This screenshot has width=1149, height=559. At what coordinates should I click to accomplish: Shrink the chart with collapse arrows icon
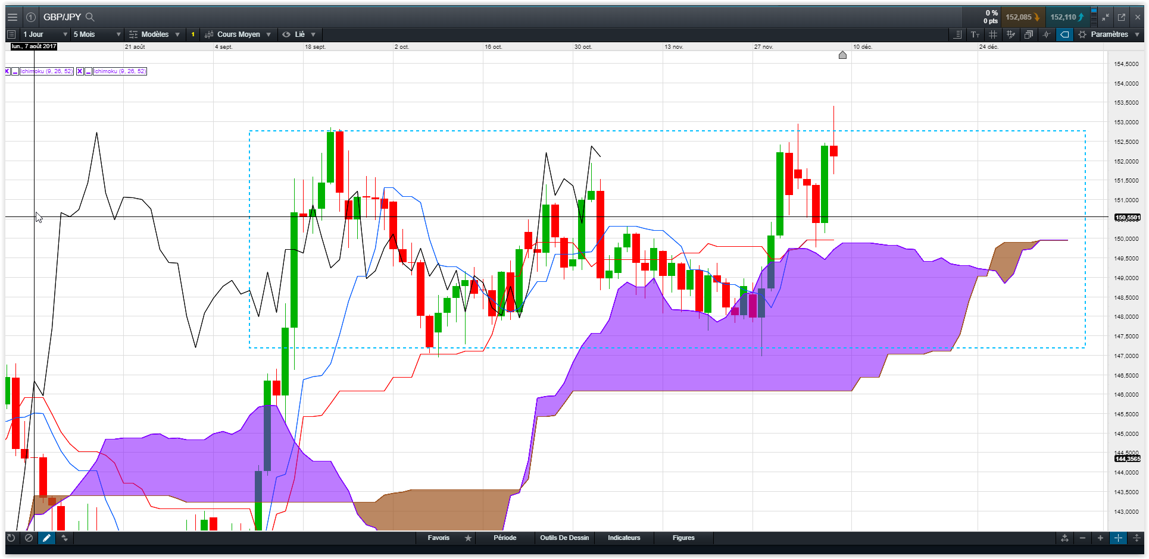(1106, 17)
